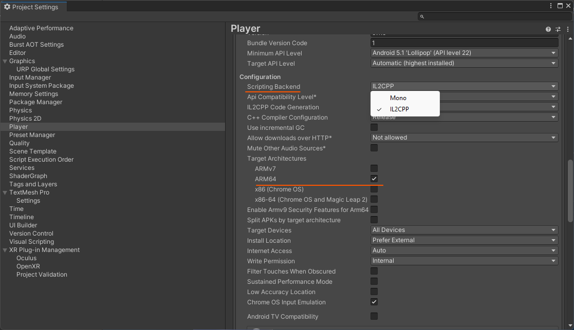The width and height of the screenshot is (574, 330).
Task: Collapse the TextMesh Pro category
Action: click(5, 192)
